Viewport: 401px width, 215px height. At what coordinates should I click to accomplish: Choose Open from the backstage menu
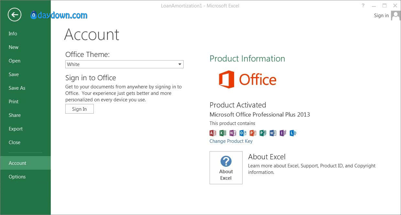pos(25,61)
